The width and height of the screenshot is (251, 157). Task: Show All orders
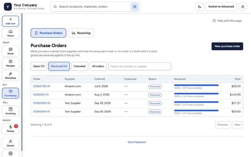98,66
